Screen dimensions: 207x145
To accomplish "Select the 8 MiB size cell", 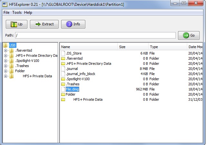I will pos(144,69).
